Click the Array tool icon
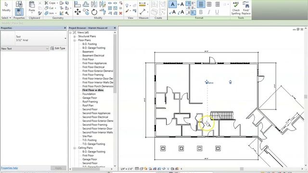 click(x=110, y=8)
